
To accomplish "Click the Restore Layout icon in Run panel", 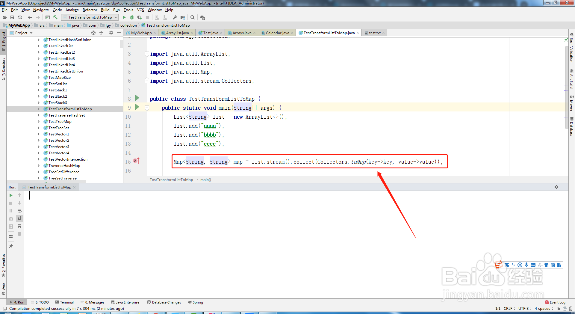I will tap(11, 236).
